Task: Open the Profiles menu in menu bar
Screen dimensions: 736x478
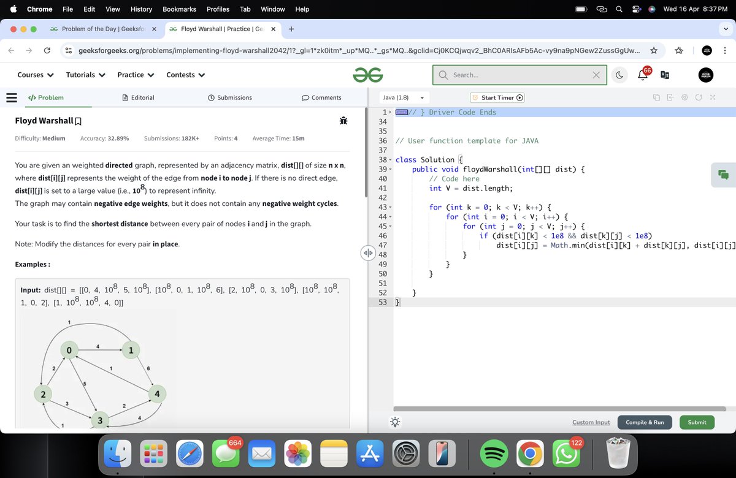Action: 218,9
